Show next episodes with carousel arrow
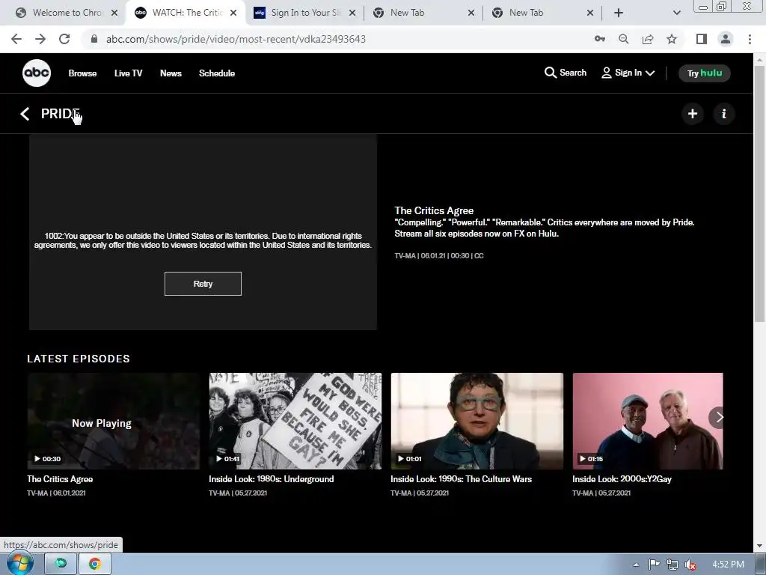The image size is (766, 575). 718,417
